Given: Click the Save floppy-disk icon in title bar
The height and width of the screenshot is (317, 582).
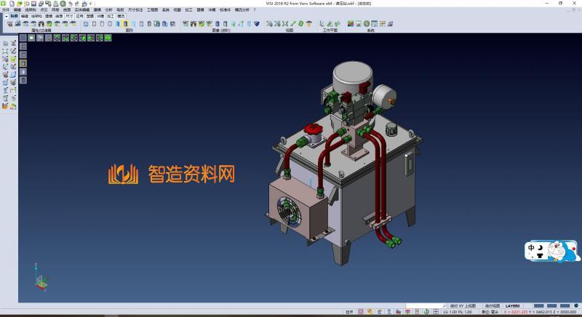Looking at the screenshot, I should pos(33,4).
